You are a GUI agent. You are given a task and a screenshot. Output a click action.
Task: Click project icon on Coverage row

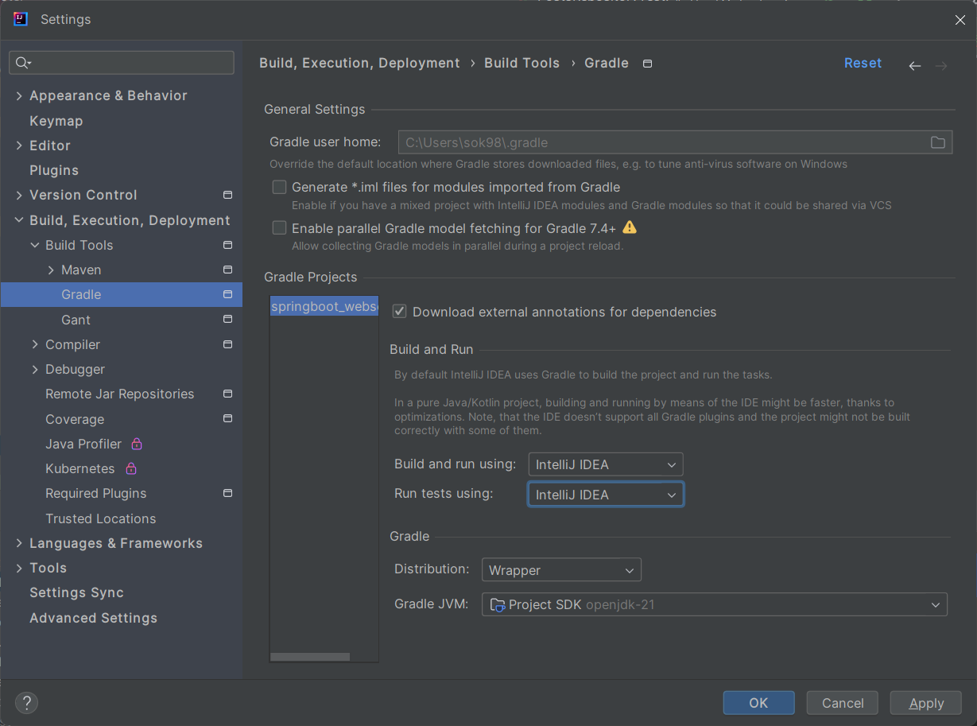tap(227, 419)
